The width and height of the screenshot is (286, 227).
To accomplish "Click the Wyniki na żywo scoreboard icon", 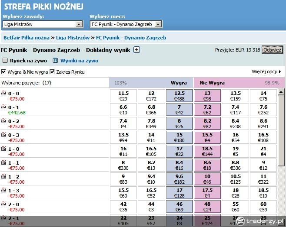I will click(55, 60).
